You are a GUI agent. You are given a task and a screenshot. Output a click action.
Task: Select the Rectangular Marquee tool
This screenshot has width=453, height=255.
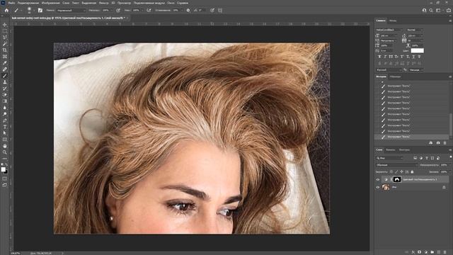click(5, 31)
